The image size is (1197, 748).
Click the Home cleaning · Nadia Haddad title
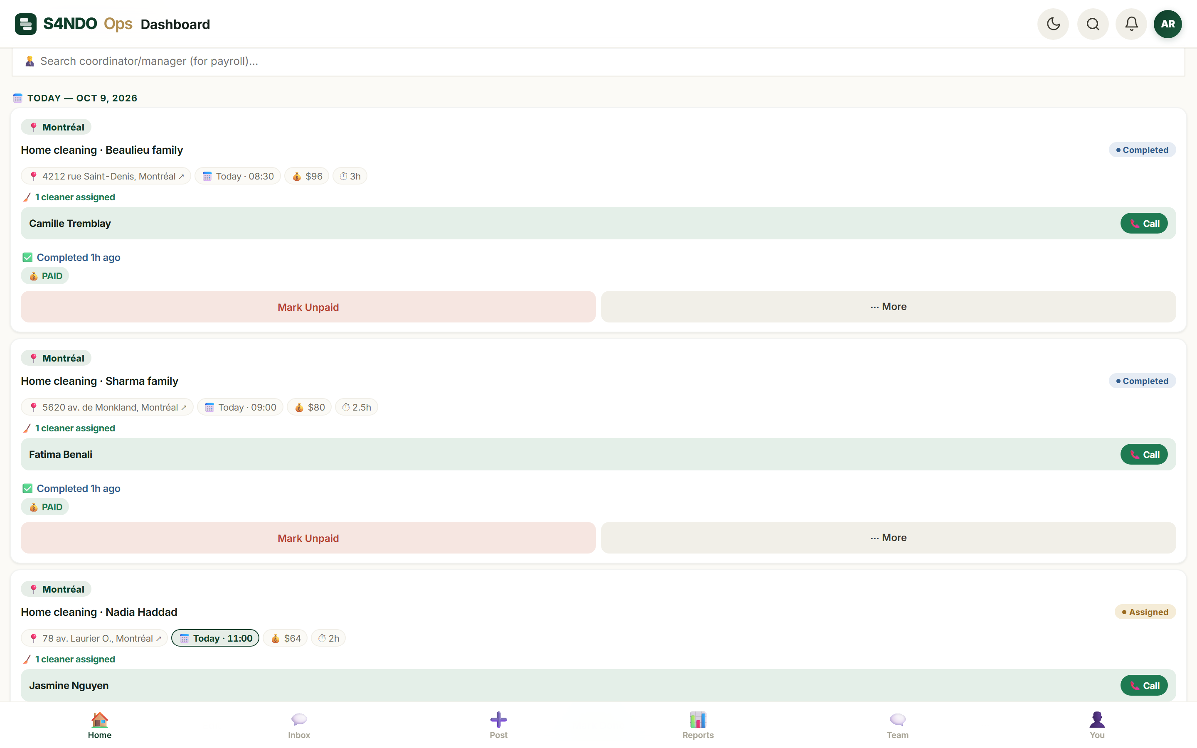(x=99, y=612)
